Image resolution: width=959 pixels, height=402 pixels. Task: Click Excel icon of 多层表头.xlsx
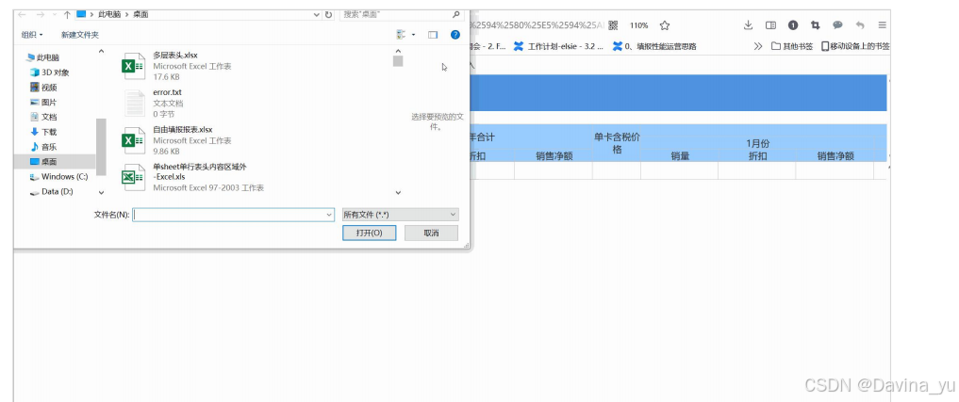point(133,66)
